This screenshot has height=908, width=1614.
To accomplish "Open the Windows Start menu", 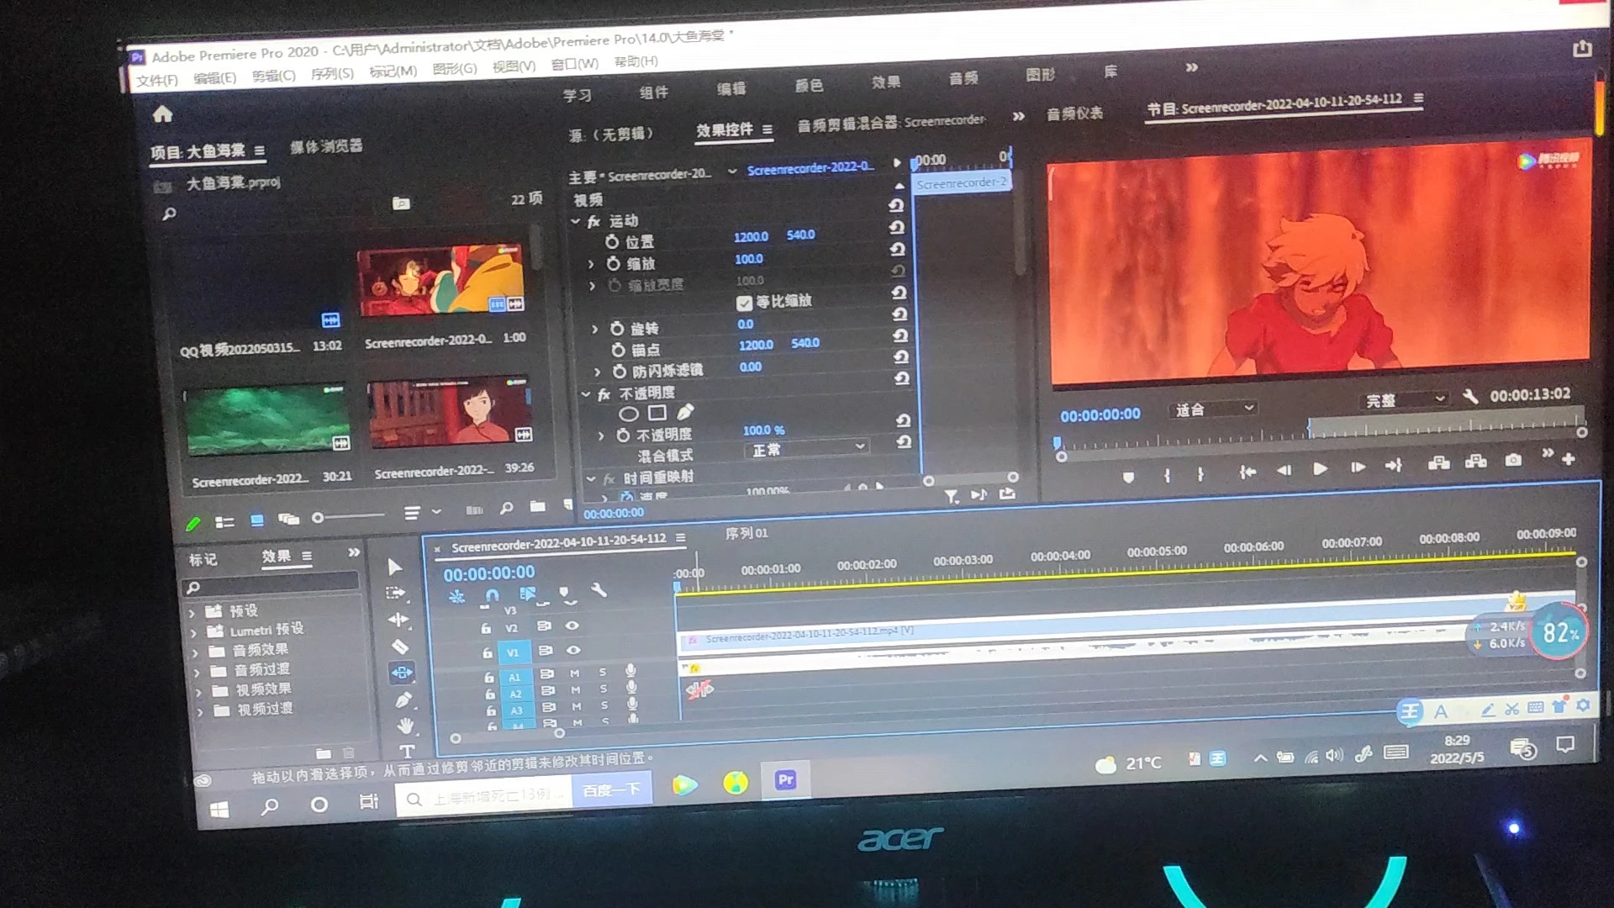I will click(x=219, y=810).
